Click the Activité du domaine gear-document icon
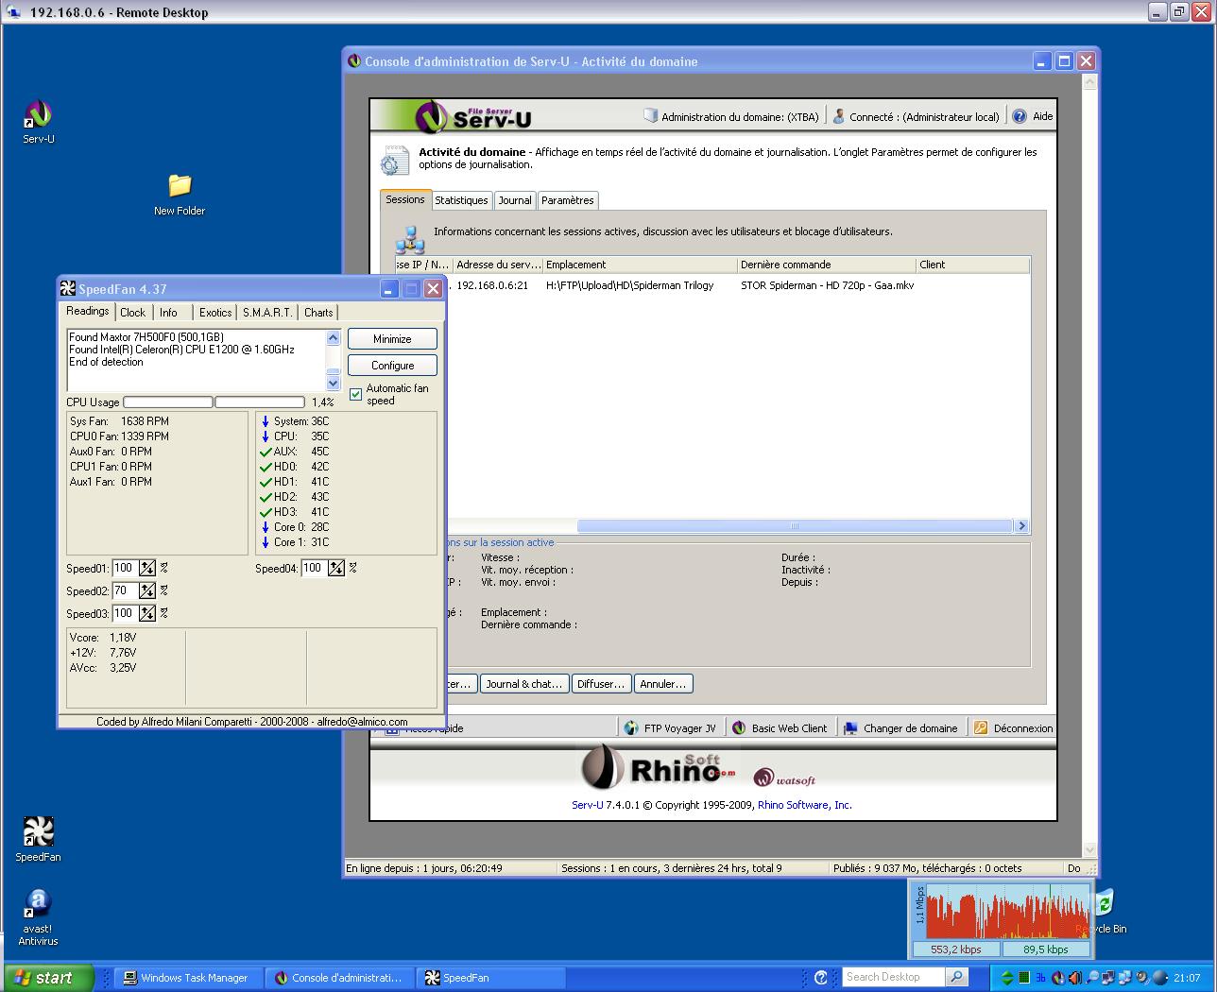Image resolution: width=1217 pixels, height=992 pixels. tap(394, 161)
